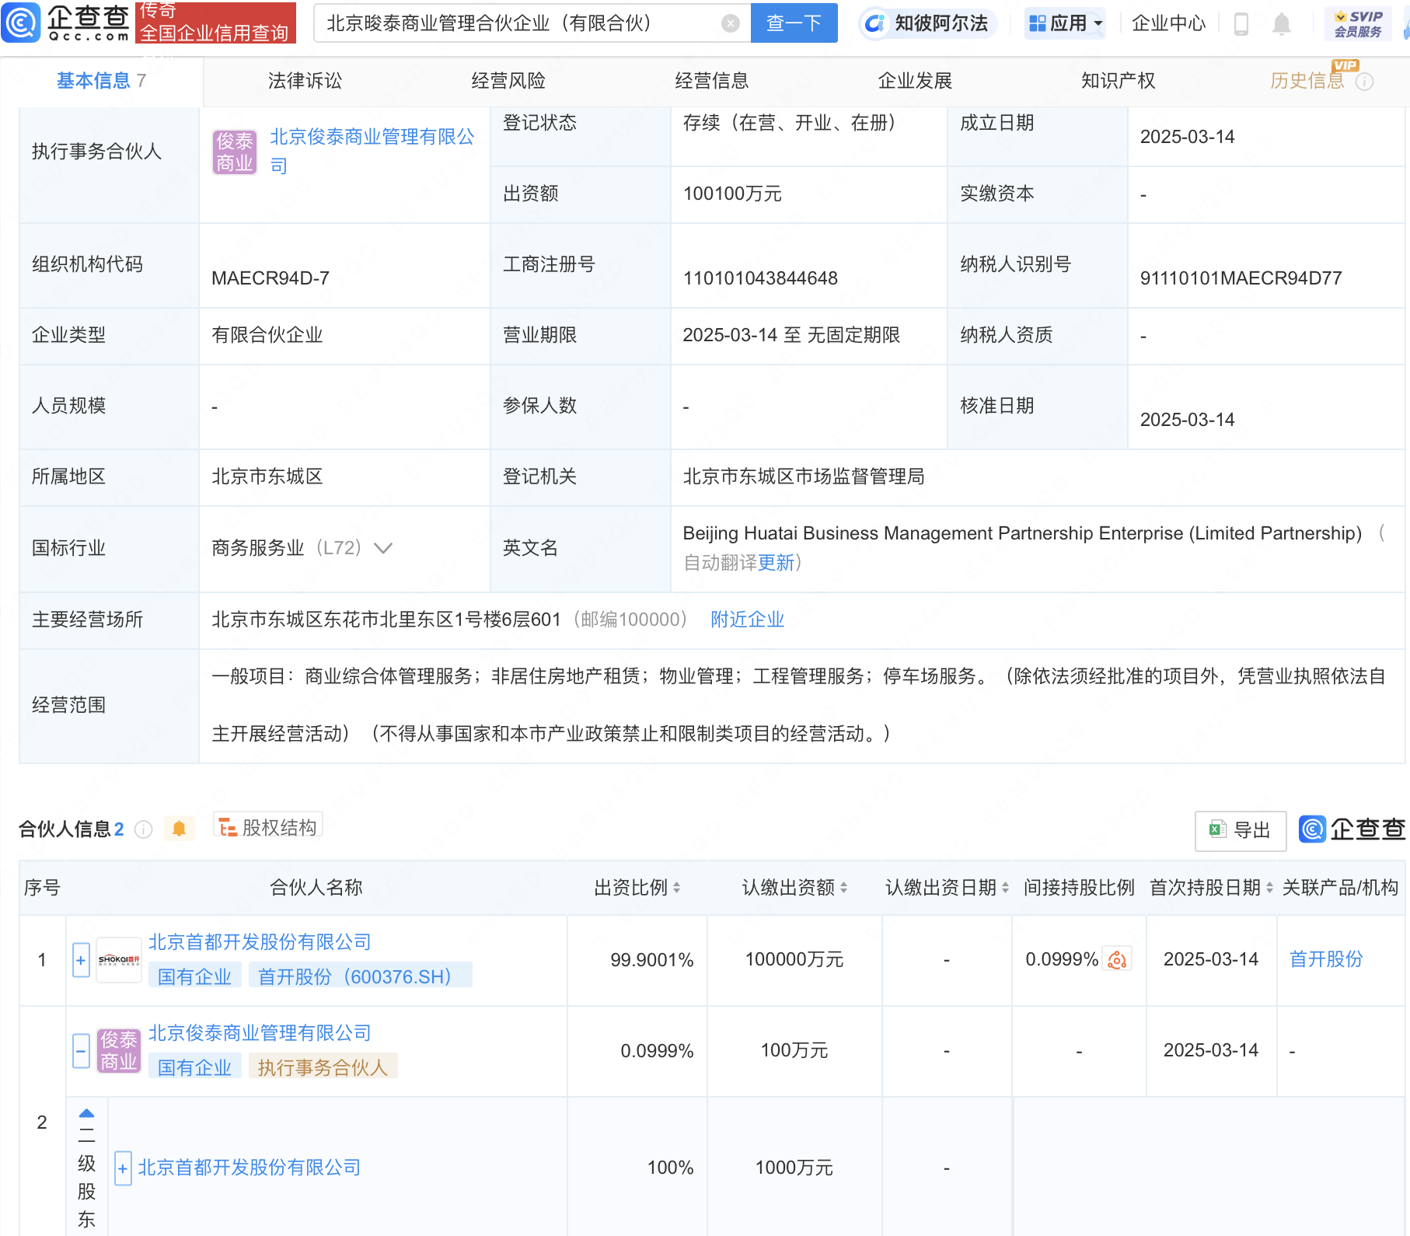
Task: Export partner list with 导出
Action: pos(1241,830)
